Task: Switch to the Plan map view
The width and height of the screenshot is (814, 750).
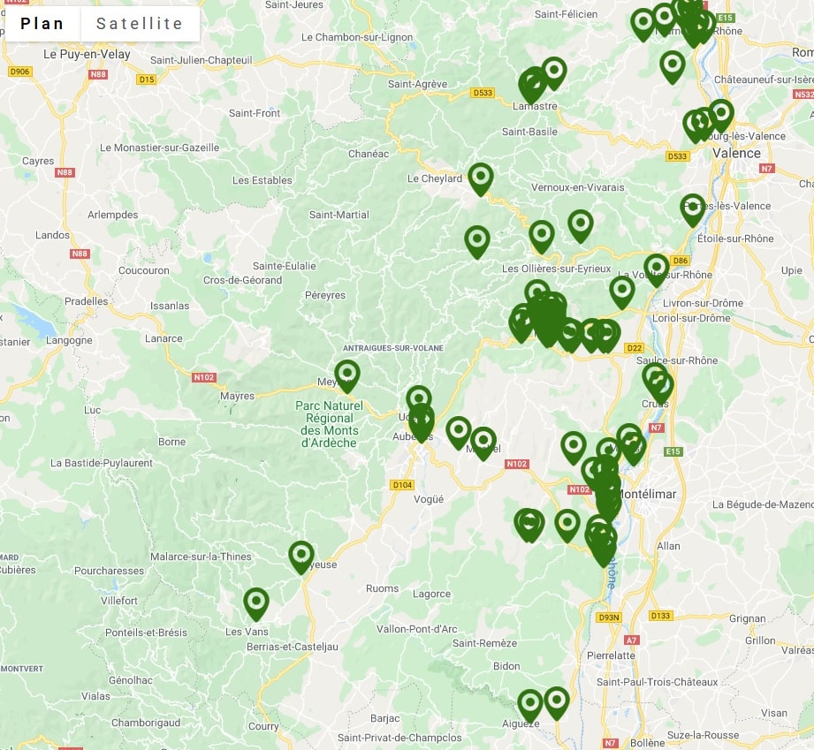Action: (42, 24)
